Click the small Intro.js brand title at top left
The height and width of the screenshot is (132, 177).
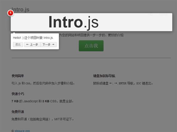(20, 9)
